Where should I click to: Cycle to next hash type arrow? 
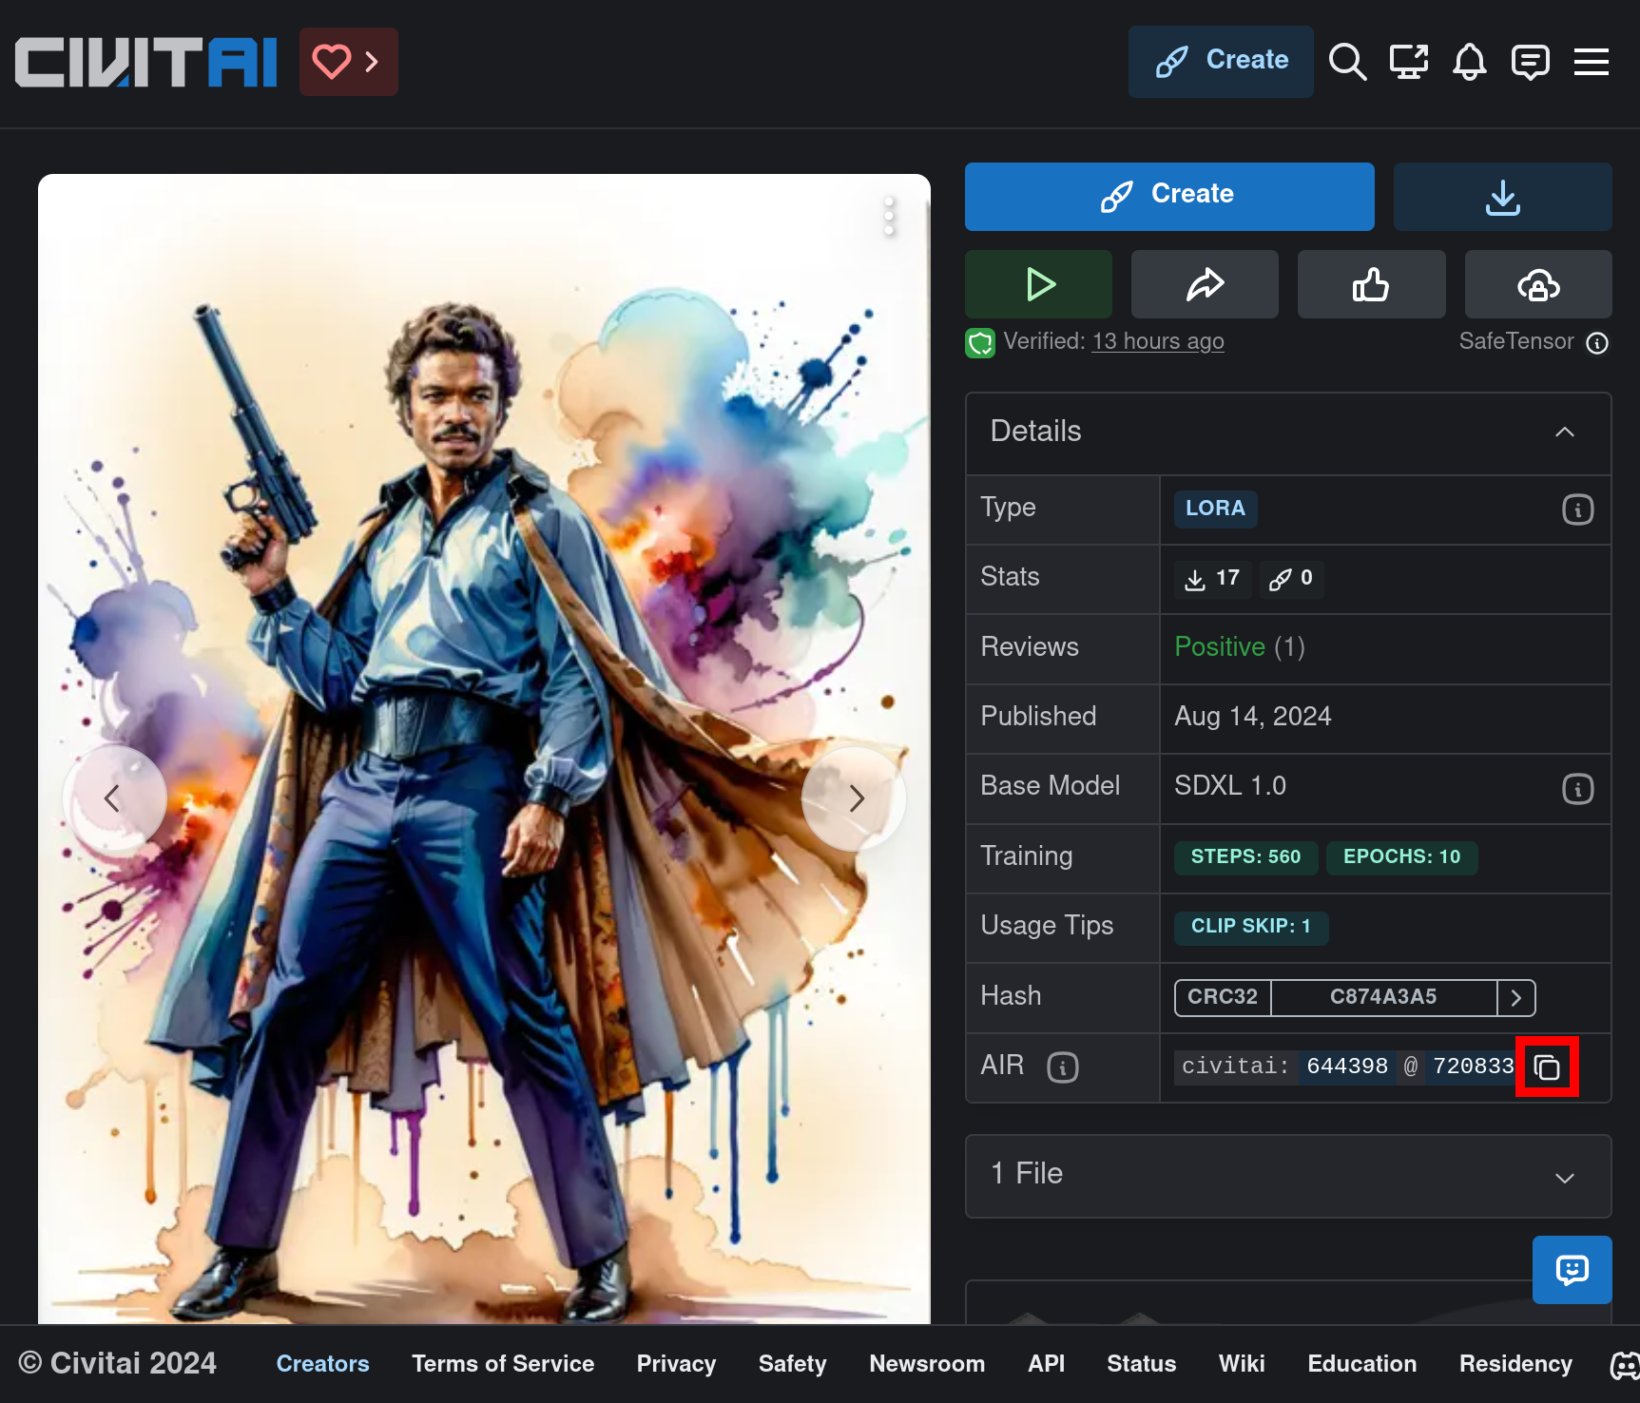click(x=1516, y=997)
